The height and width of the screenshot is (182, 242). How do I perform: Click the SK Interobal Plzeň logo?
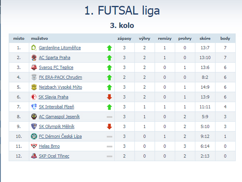[34, 106]
